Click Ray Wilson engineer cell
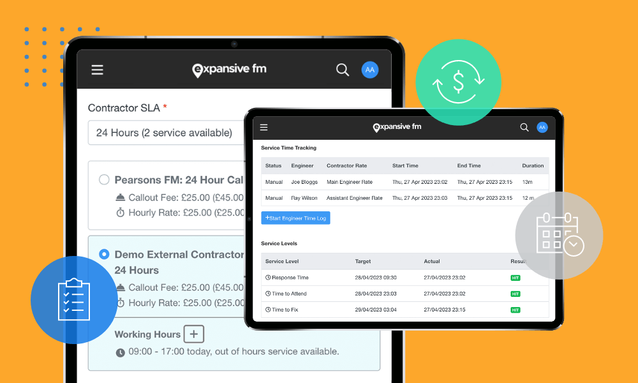Viewport: 638px width, 383px height. tap(304, 198)
